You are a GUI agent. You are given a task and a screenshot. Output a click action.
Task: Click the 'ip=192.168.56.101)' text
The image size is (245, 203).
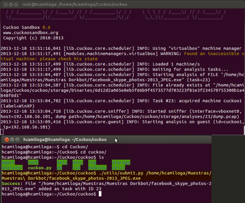pos(27,127)
